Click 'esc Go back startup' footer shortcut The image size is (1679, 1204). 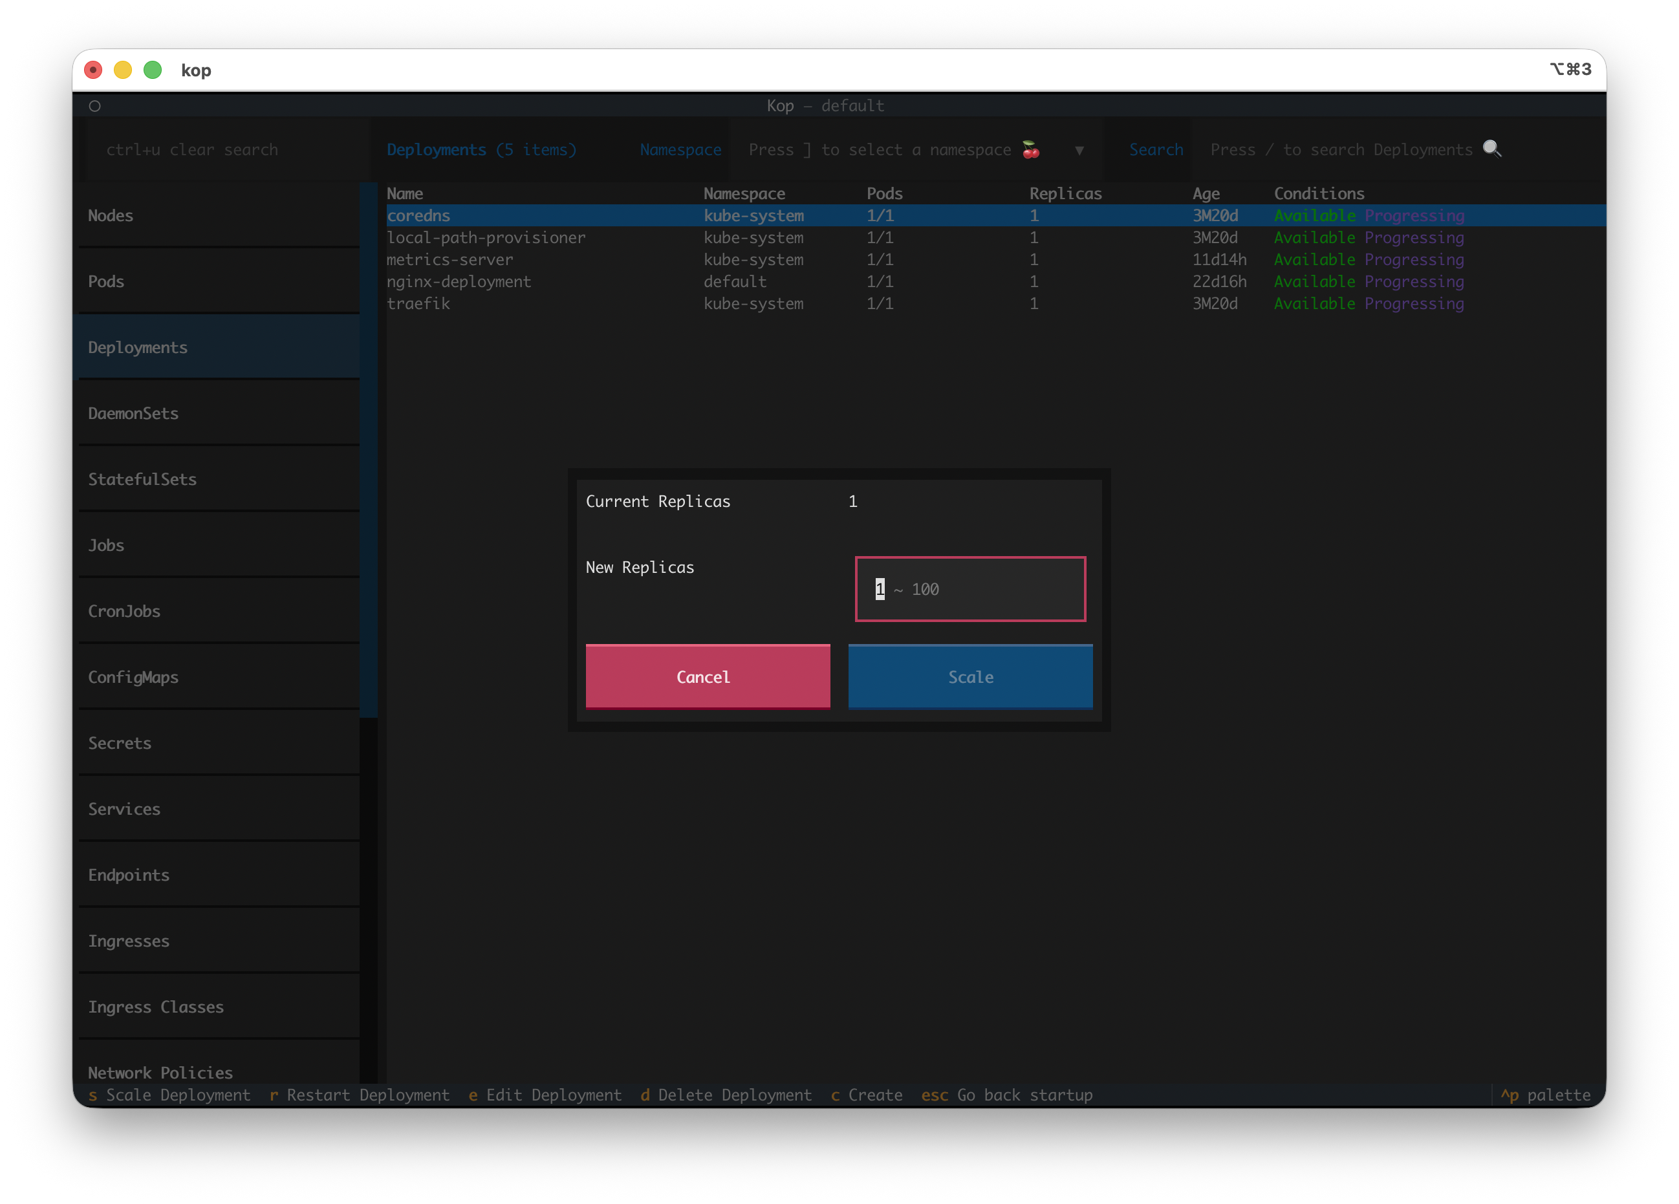coord(1007,1095)
